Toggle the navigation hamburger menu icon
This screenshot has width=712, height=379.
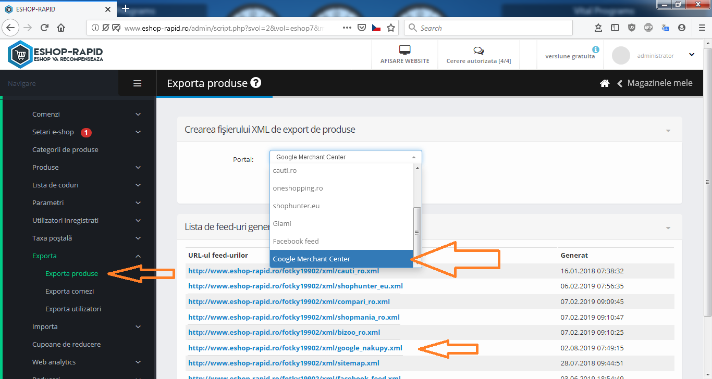pos(138,83)
